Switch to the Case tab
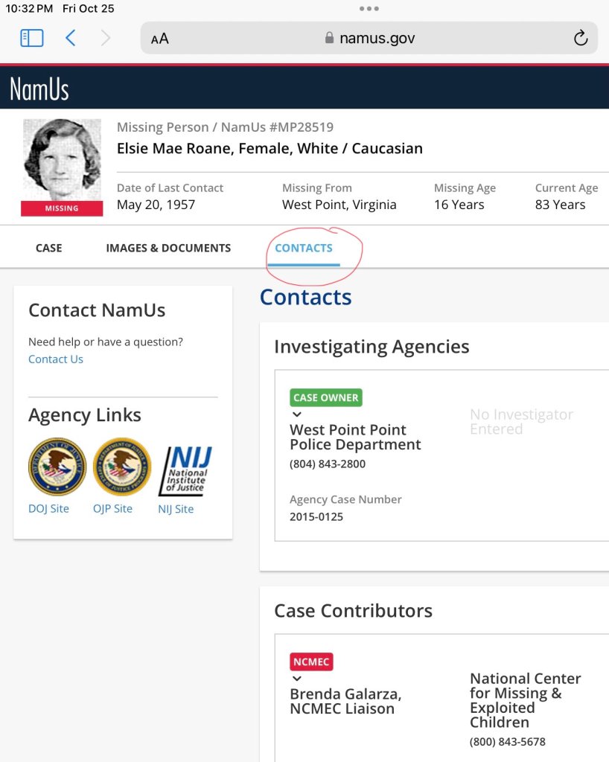The height and width of the screenshot is (762, 609). (49, 248)
